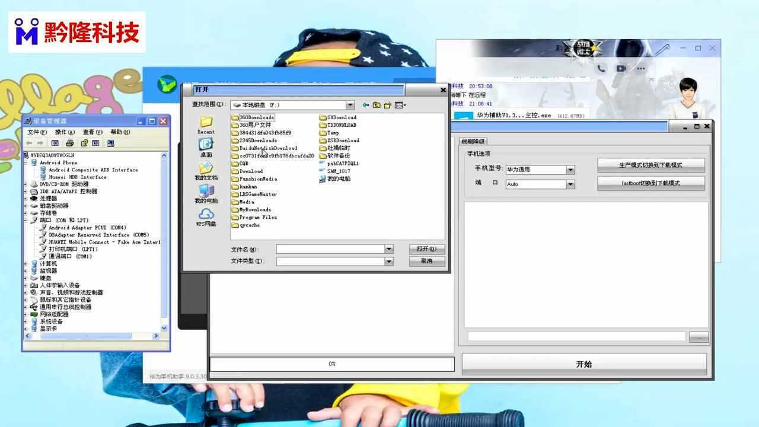Viewport: 759px width, 427px height.
Task: Click the 开始 button
Action: [584, 364]
